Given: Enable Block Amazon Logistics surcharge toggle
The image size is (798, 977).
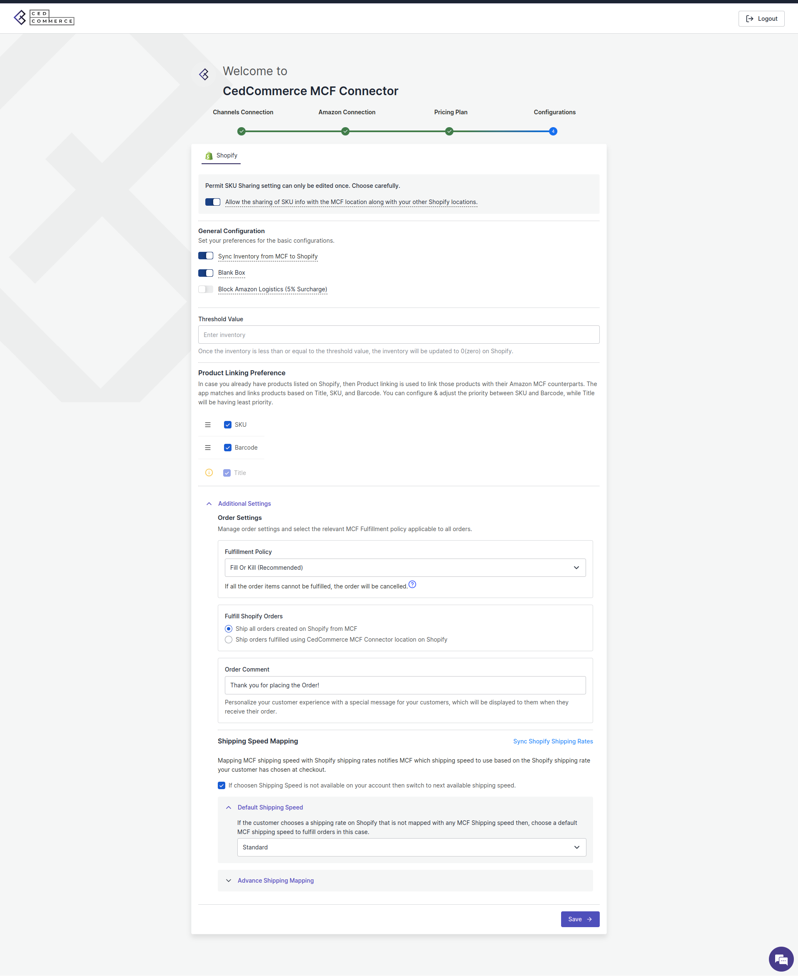Looking at the screenshot, I should pos(205,290).
